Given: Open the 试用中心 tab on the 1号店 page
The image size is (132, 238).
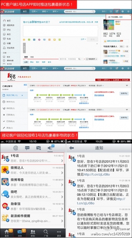Looking at the screenshot, I should click(106, 80).
